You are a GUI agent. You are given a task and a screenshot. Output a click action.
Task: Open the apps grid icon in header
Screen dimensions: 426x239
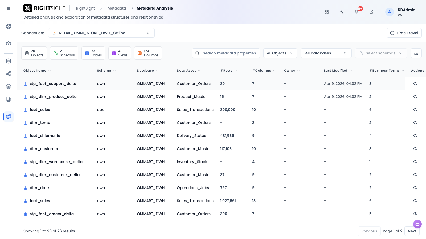click(327, 12)
